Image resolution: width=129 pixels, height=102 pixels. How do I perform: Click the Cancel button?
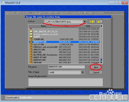[96, 72]
